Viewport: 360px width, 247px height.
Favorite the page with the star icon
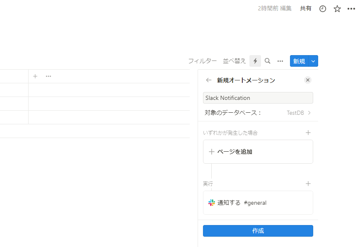[337, 8]
